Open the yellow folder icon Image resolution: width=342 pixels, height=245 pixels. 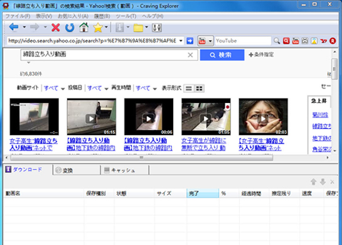tap(138, 28)
